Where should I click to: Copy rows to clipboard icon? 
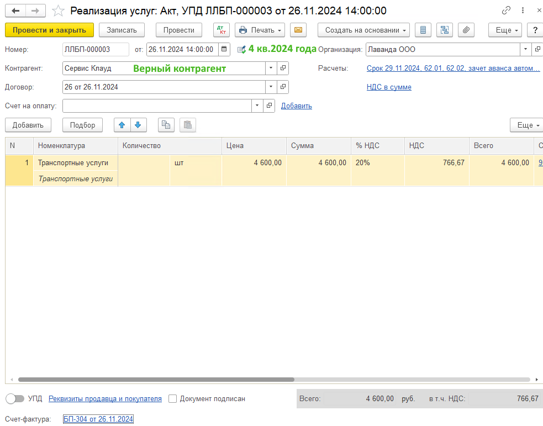point(166,125)
